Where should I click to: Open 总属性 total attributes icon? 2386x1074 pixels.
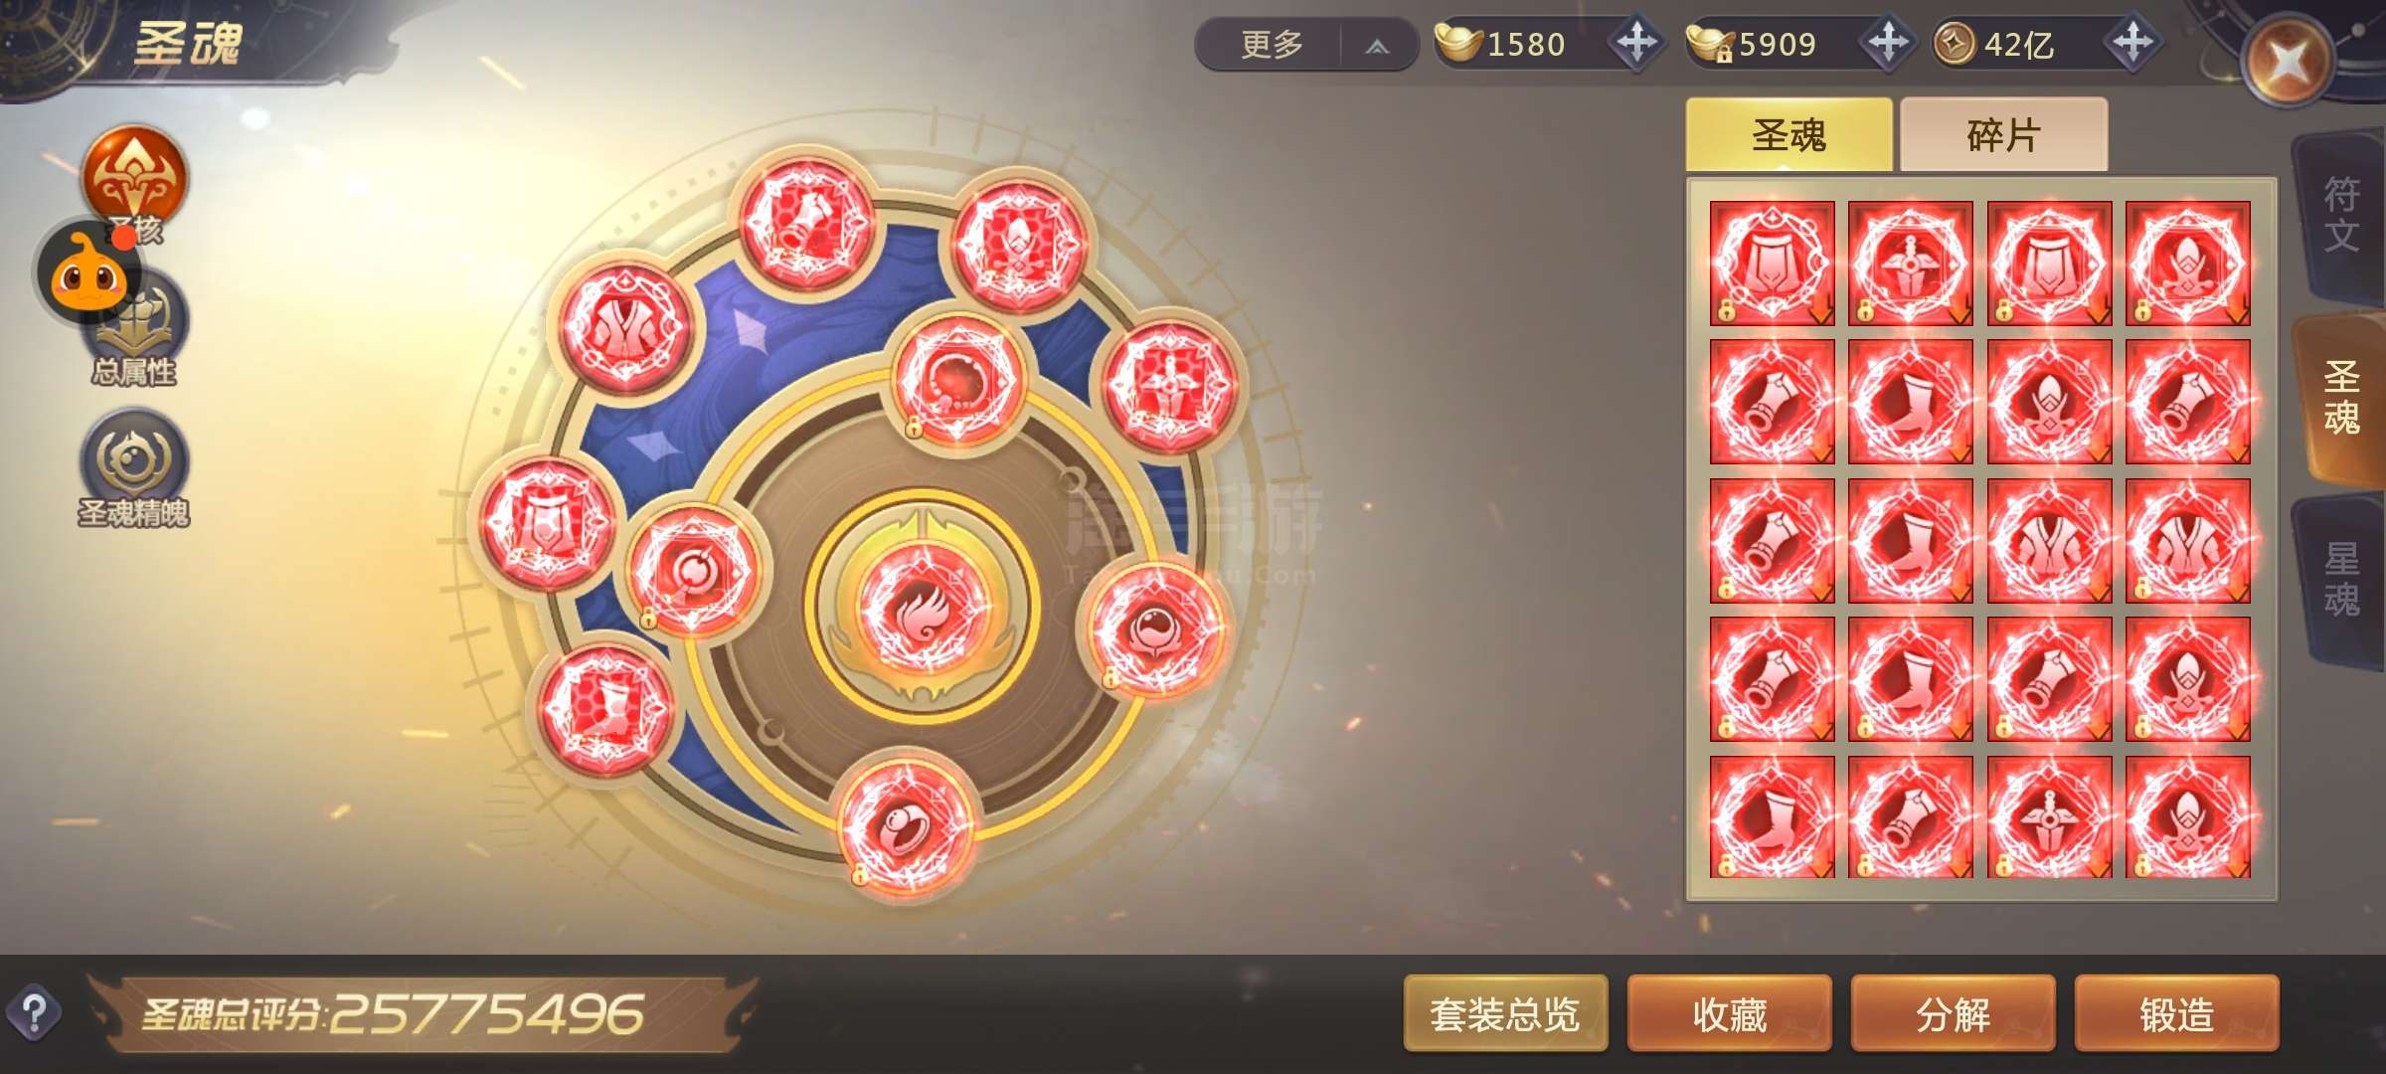coord(135,333)
